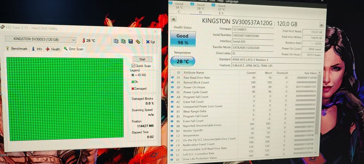Open HD Tune options via yellow gear icon
364x164 pixels.
pyautogui.click(x=138, y=42)
